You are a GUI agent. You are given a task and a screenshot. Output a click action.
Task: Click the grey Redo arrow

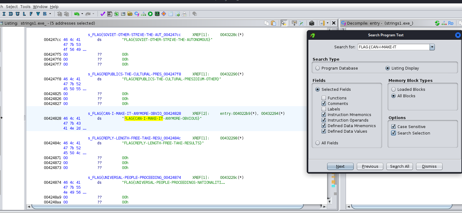[88, 14]
